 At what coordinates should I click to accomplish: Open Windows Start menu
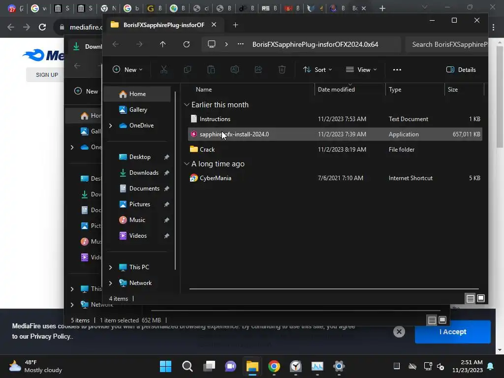165,366
